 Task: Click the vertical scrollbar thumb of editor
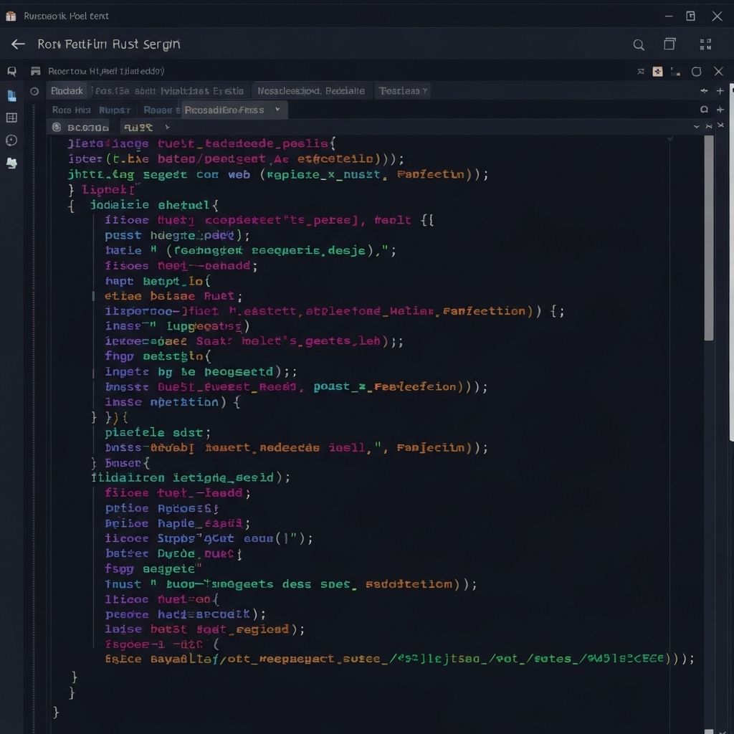click(709, 237)
